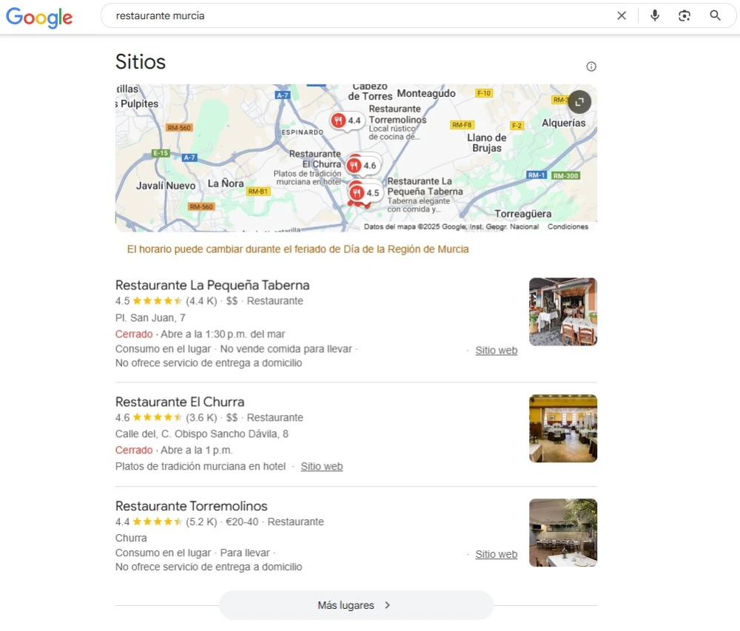Click the La Ñora label on the map
The image size is (740, 631).
coord(226,183)
